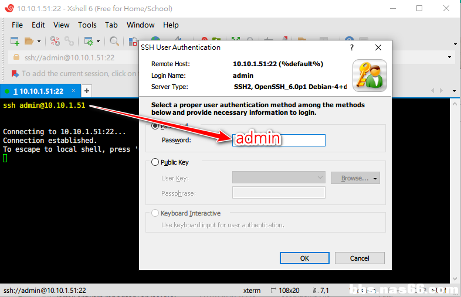Open the Tab menu

pos(111,25)
